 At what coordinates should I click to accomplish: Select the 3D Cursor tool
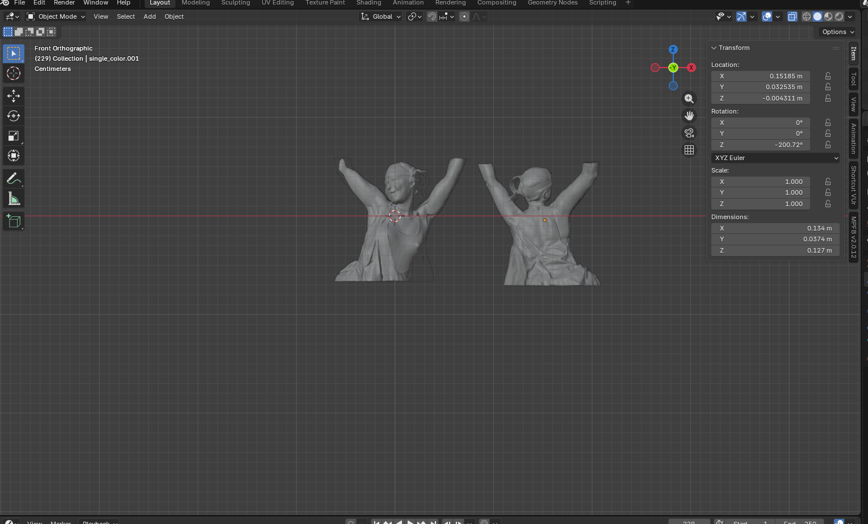click(x=14, y=73)
